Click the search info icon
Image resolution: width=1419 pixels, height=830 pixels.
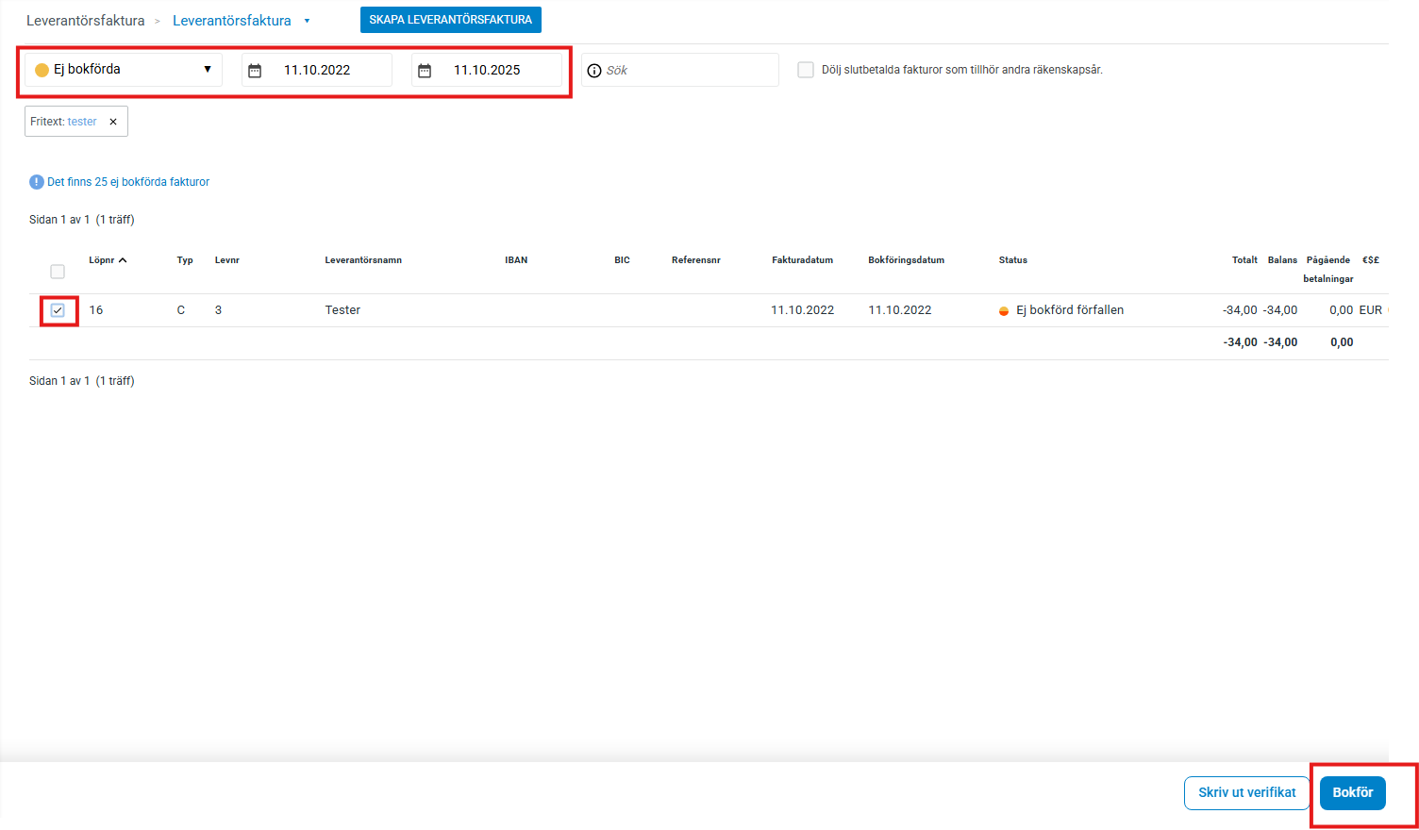coord(594,71)
